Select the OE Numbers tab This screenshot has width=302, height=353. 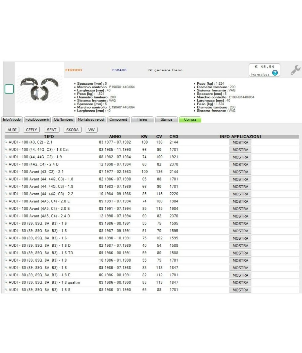(63, 120)
